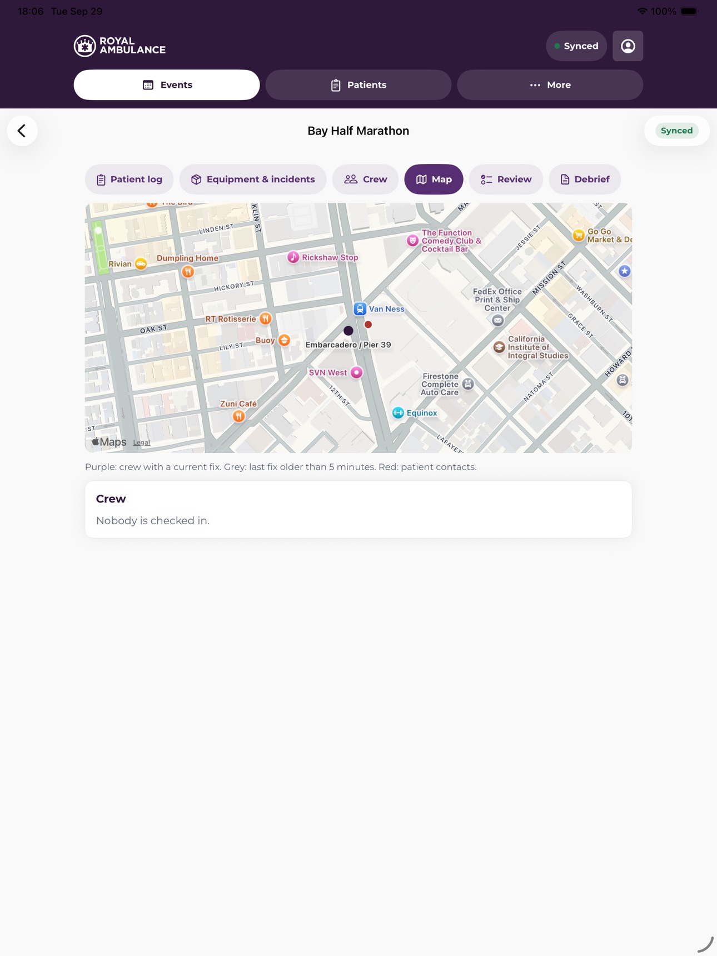Tap the Royal Ambulance logo
The width and height of the screenshot is (717, 956).
[x=120, y=46]
